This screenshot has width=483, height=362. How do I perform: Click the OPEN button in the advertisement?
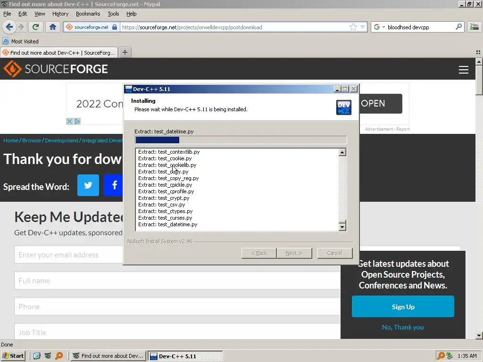[381, 103]
